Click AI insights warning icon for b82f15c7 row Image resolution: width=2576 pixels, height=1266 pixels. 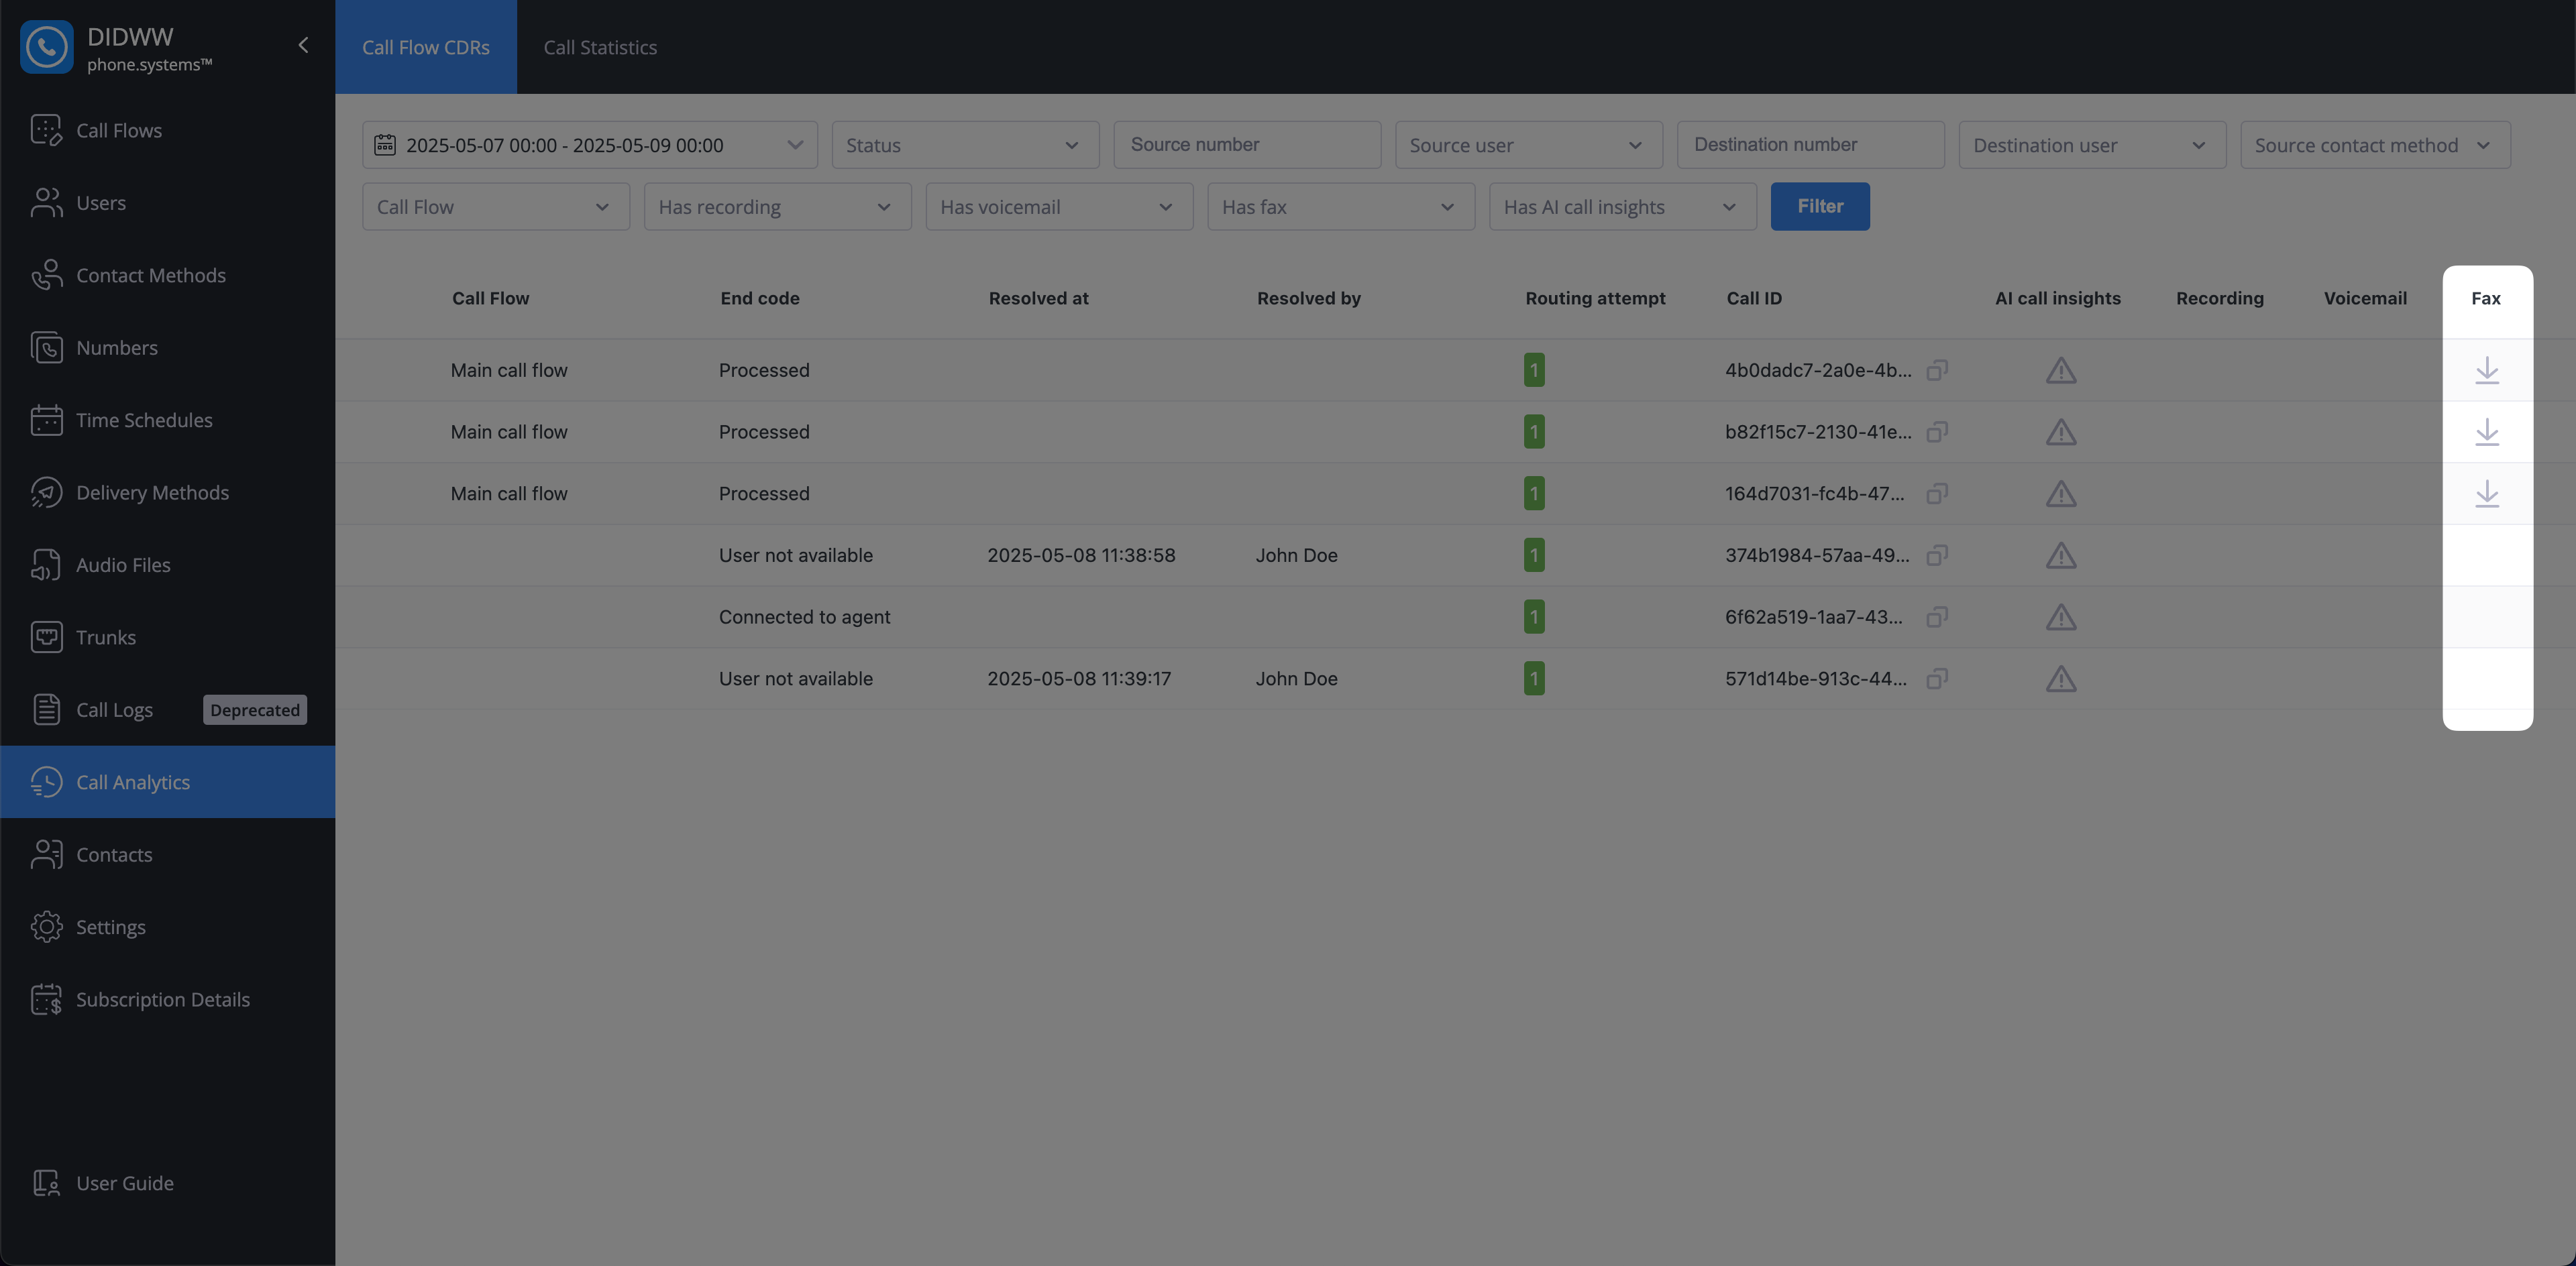(2061, 433)
